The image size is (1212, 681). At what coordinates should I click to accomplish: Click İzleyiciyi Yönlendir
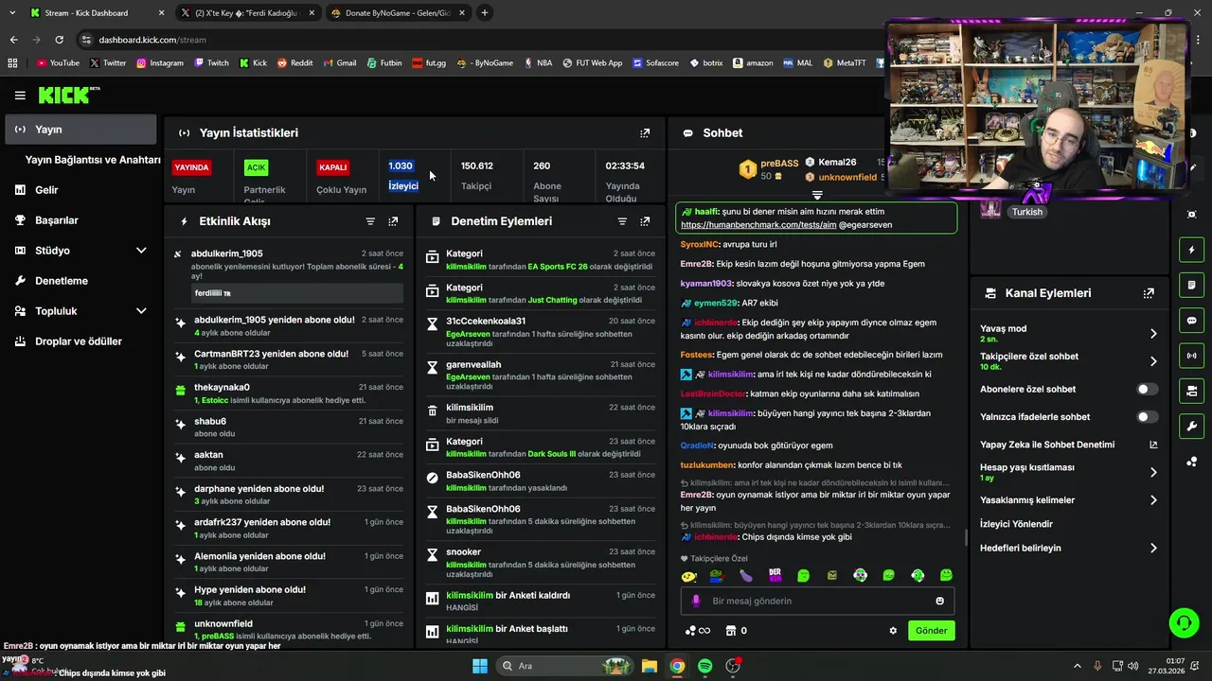[x=1016, y=524]
